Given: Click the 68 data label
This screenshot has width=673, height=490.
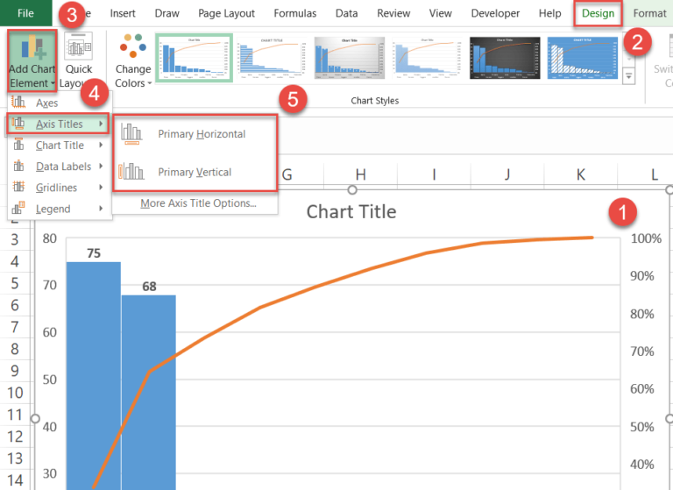Looking at the screenshot, I should point(149,287).
